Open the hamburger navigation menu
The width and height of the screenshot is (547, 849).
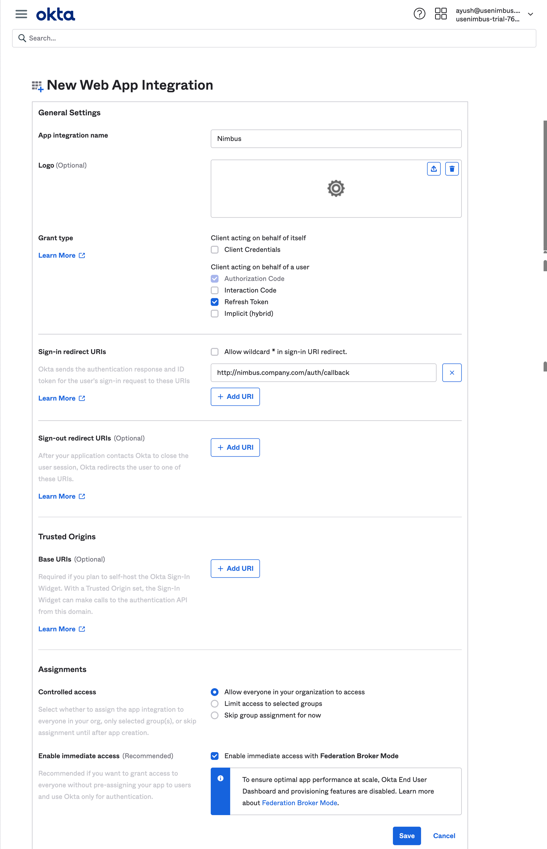click(x=21, y=14)
